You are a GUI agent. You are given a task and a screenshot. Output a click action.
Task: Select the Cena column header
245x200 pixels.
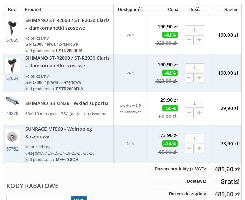173,10
